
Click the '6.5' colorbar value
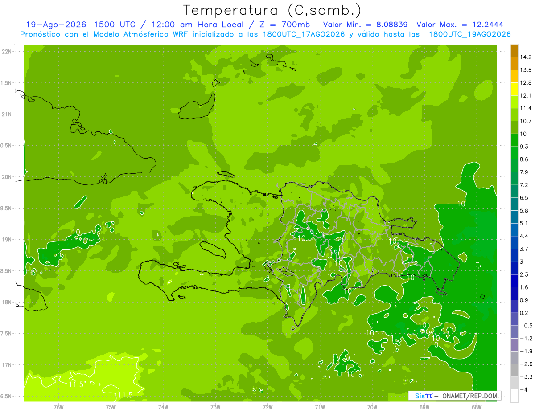click(x=524, y=197)
